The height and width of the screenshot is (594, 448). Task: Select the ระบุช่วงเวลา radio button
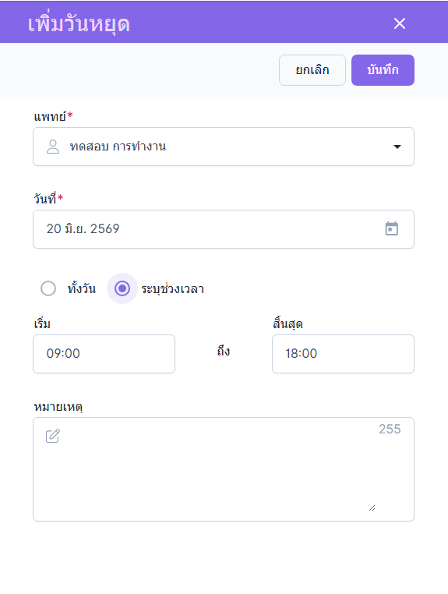point(122,288)
